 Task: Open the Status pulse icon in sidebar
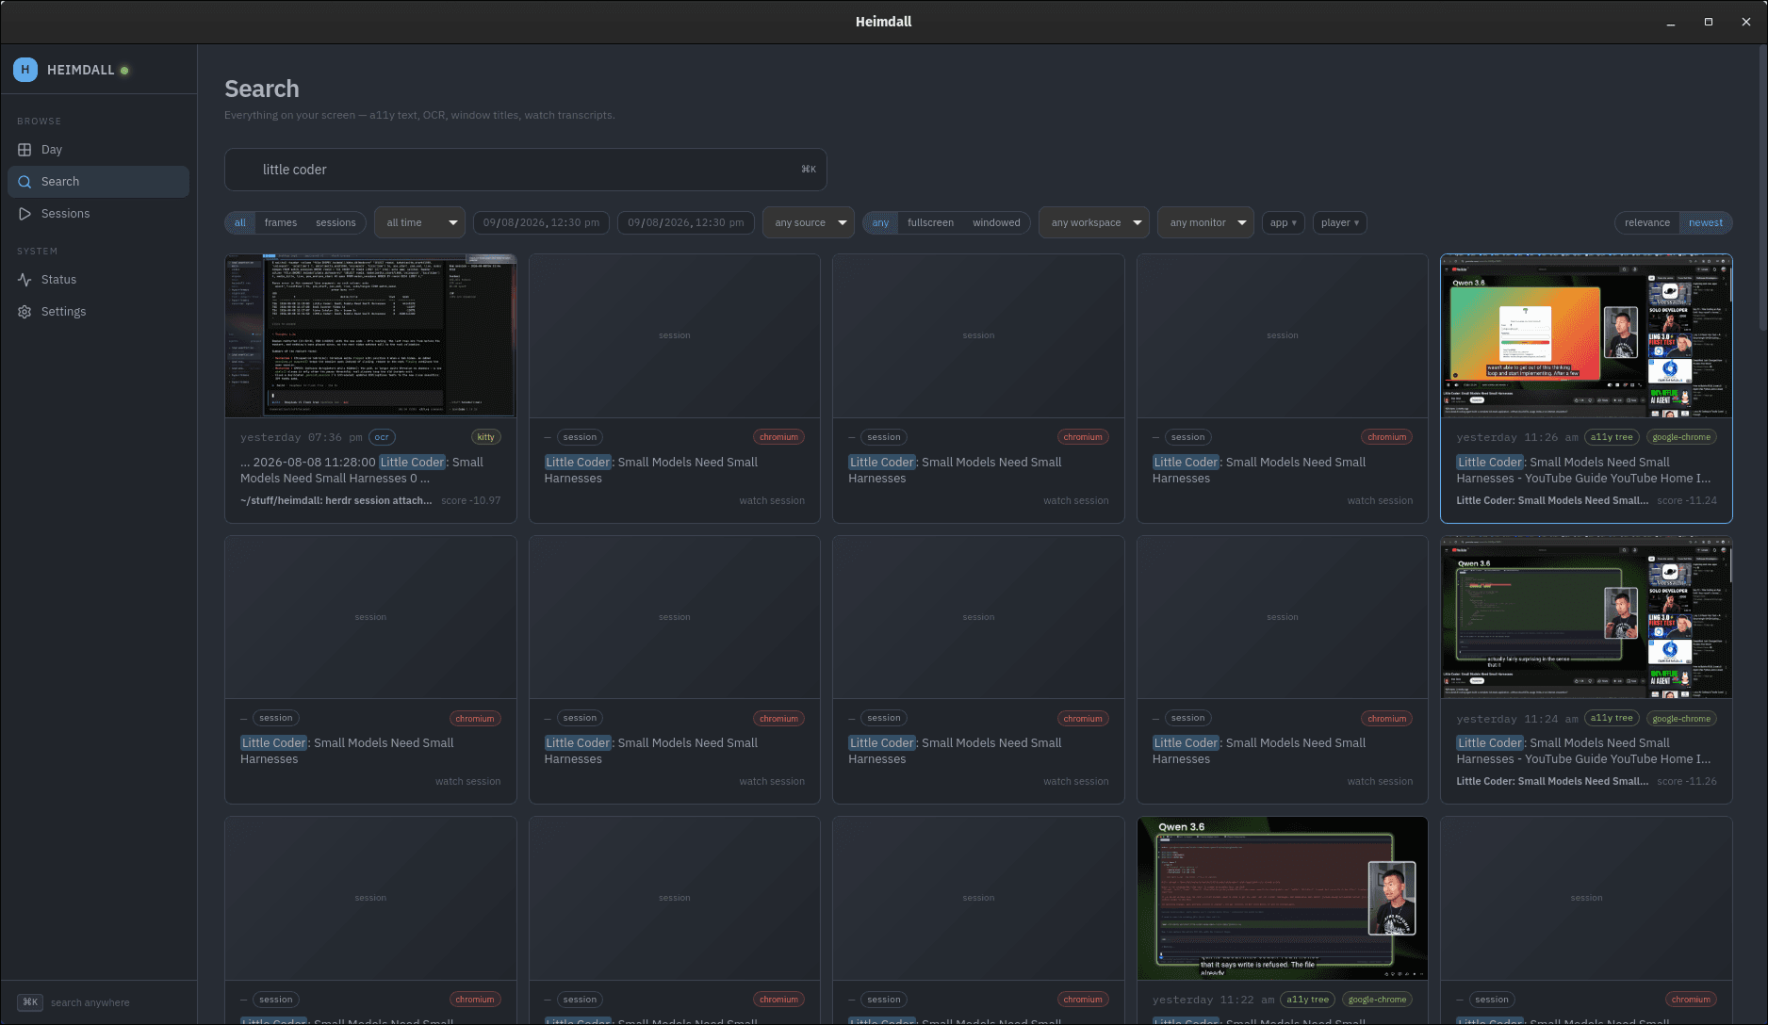25,280
